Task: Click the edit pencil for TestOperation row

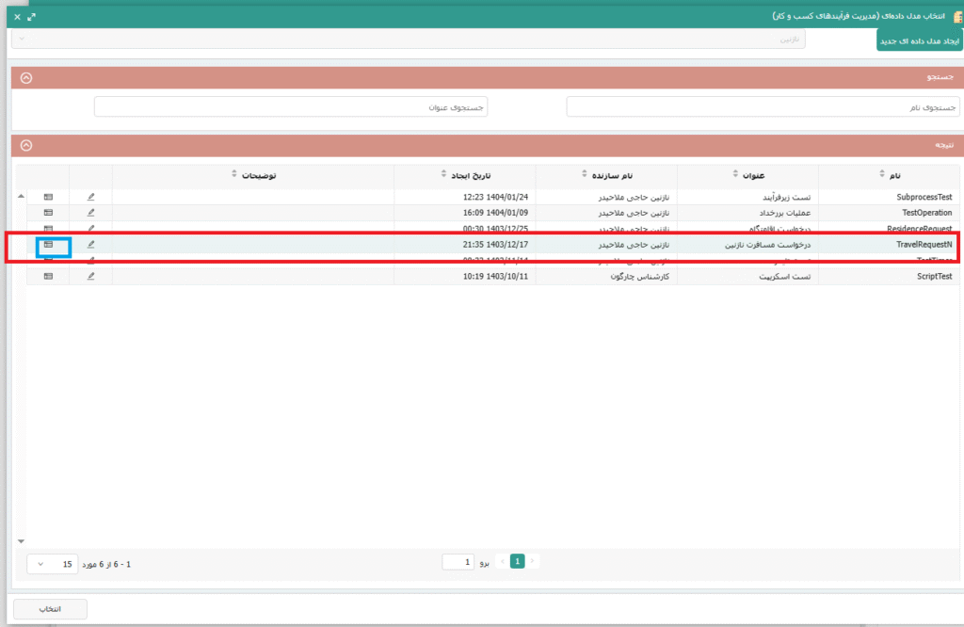Action: (x=91, y=213)
